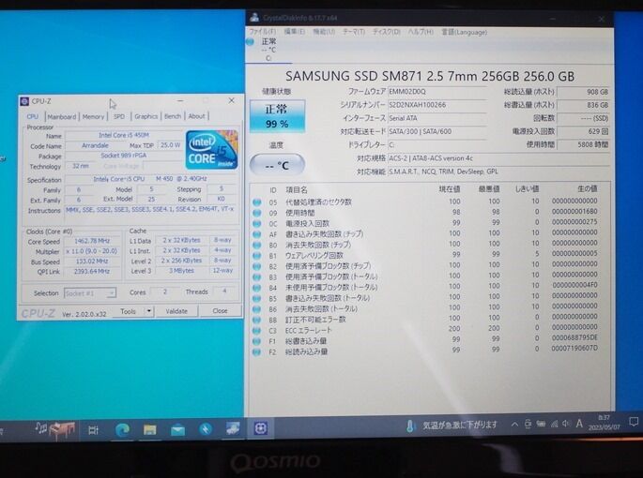
Task: Click the 電源投入回数 value 629 回
Action: (x=583, y=131)
